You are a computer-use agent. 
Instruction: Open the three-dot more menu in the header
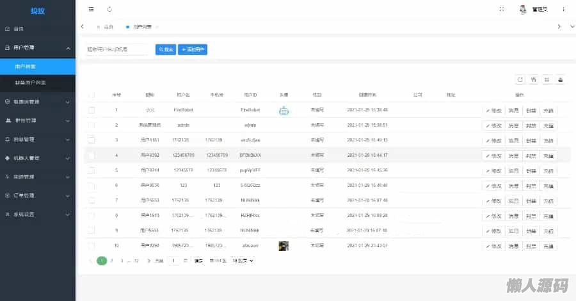point(563,9)
